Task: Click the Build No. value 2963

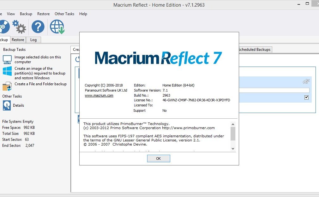Action: click(166, 95)
